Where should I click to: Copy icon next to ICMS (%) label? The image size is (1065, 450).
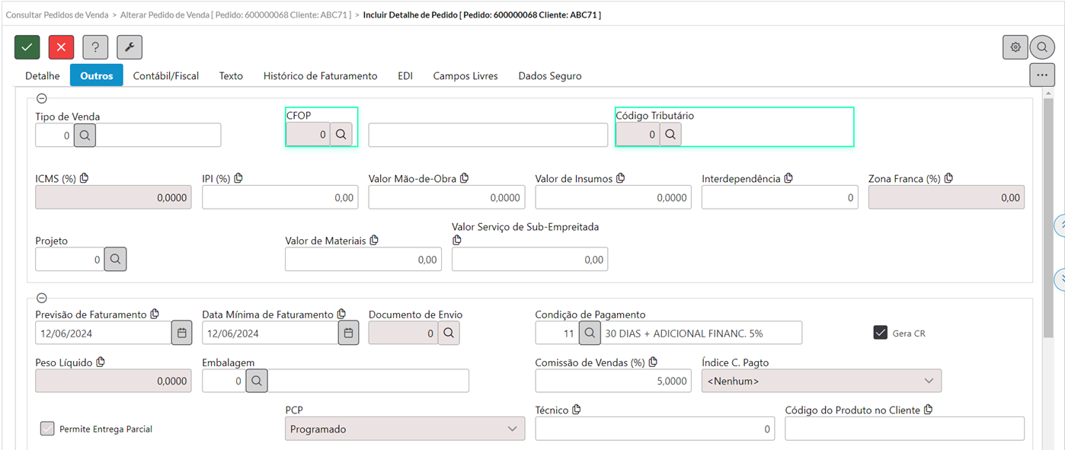(x=85, y=178)
